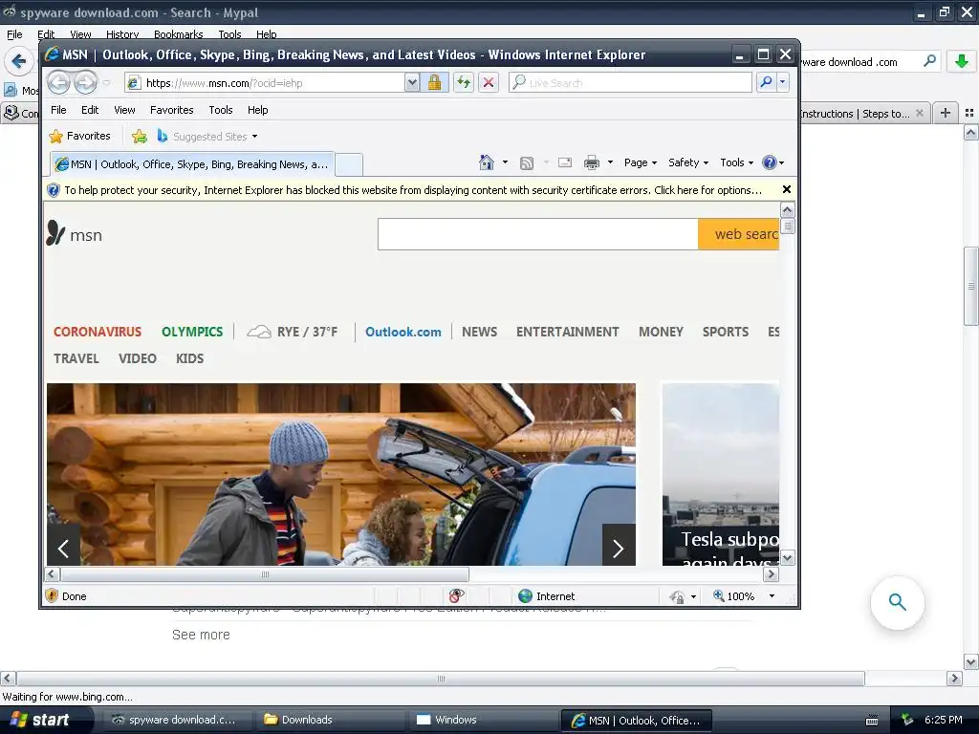Open the RYE / 37°F weather link
This screenshot has width=979, height=734.
click(x=293, y=332)
